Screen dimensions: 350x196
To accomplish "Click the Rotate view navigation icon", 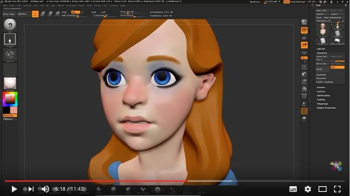I will coord(304,89).
